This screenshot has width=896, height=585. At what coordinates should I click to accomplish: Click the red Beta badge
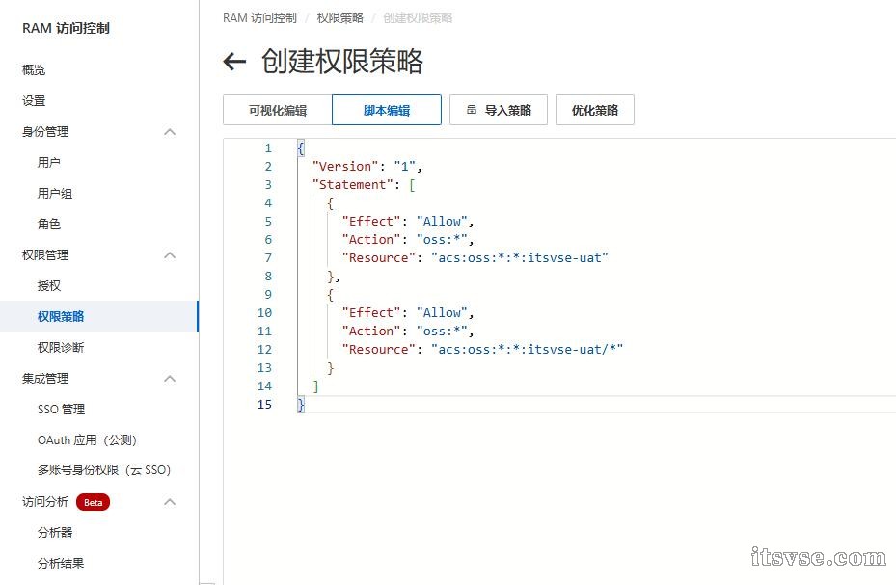[94, 502]
